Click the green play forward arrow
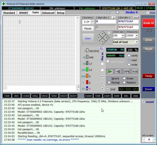Screen dimensions: 157x145 point(110,72)
